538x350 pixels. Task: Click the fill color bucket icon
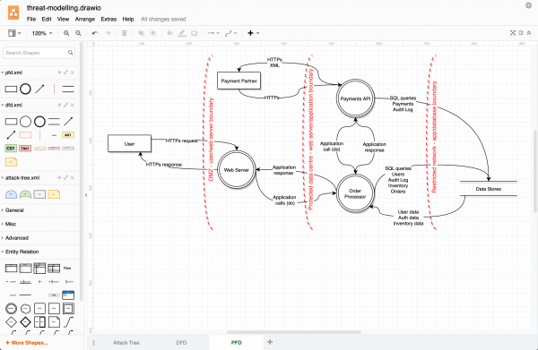169,33
